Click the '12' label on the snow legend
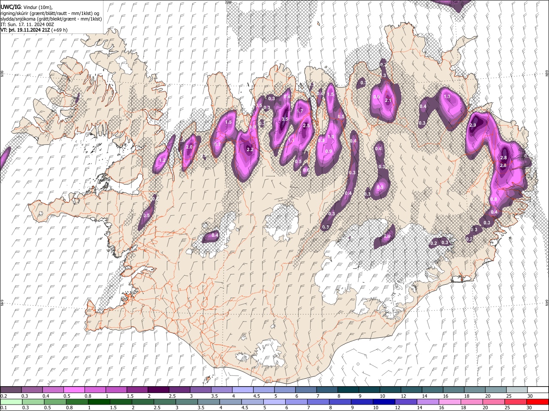This screenshot has width=549, height=411. (x=403, y=396)
